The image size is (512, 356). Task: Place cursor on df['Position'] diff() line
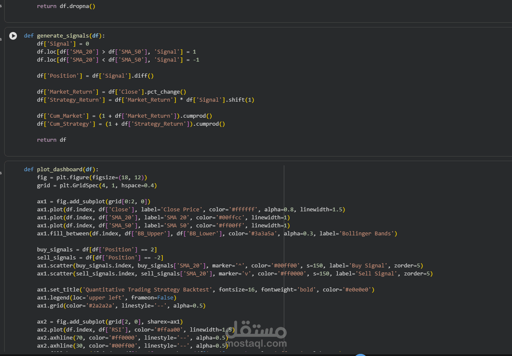point(95,76)
